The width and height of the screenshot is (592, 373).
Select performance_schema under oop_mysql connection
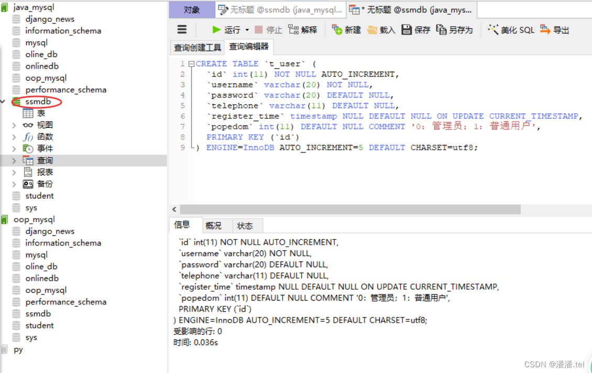coord(65,302)
